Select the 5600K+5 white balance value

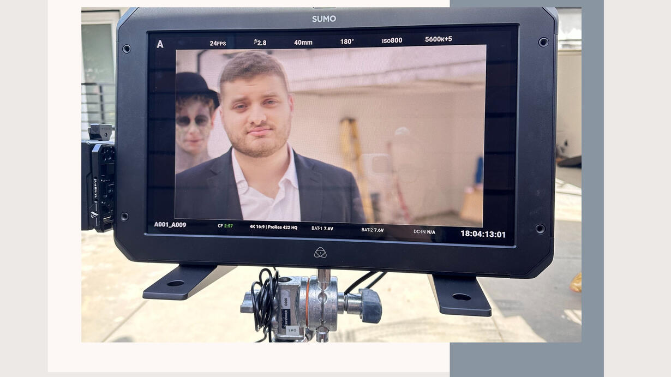439,39
